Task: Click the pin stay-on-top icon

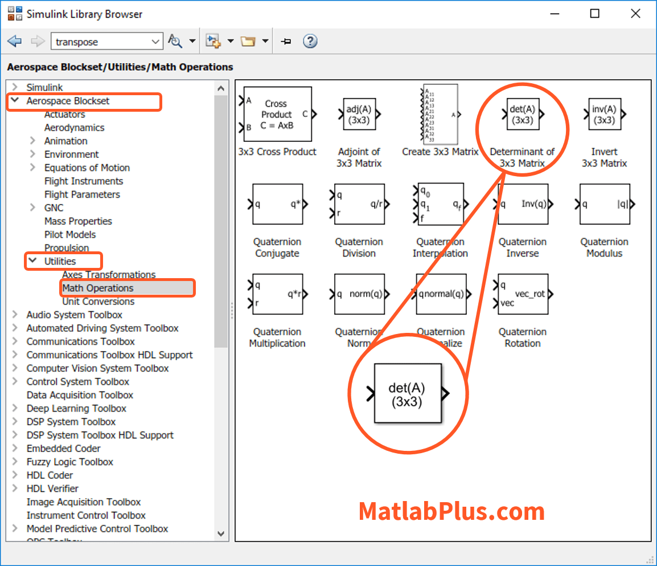Action: 286,42
